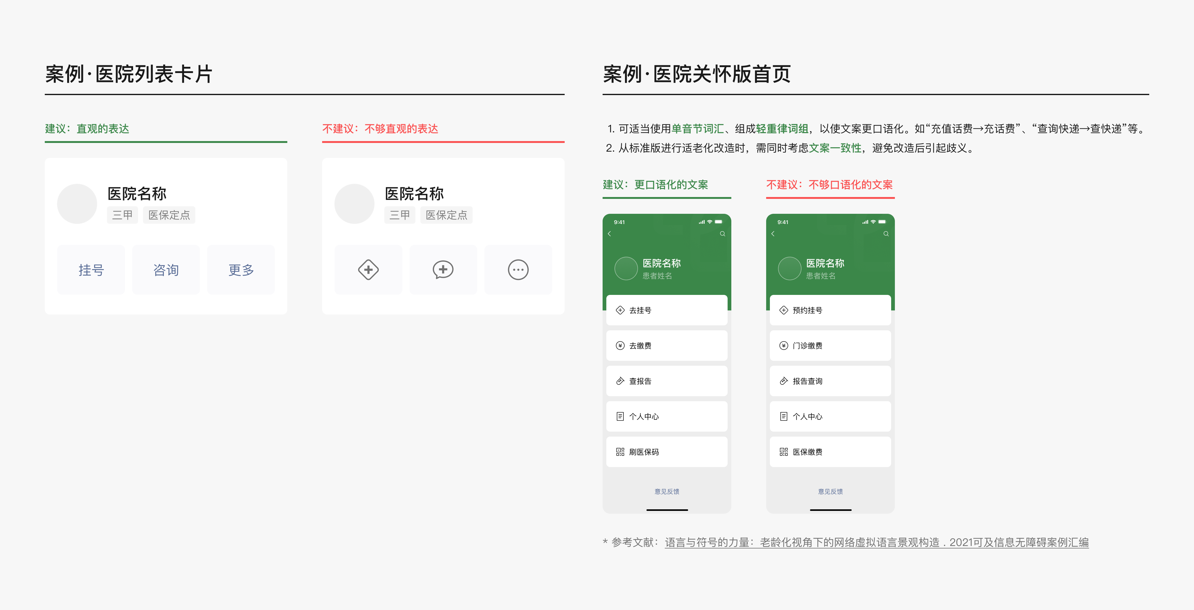The width and height of the screenshot is (1194, 610).
Task: Open the underlined reference literature link
Action: [x=876, y=542]
